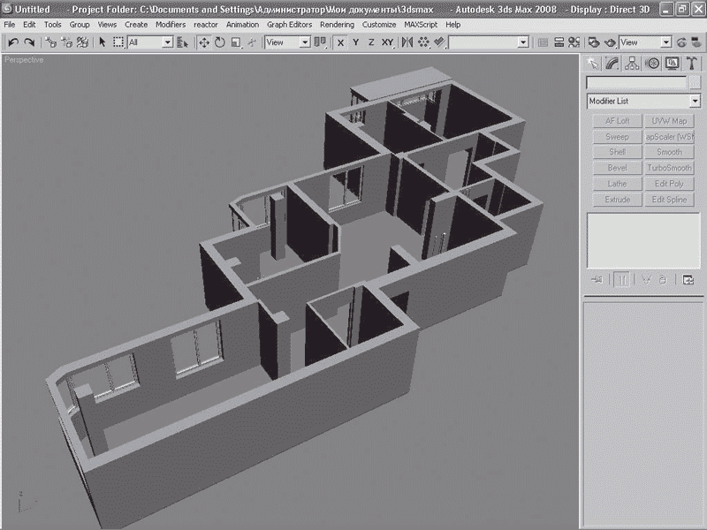707x530 pixels.
Task: Toggle restrict to X axis button
Action: 341,42
